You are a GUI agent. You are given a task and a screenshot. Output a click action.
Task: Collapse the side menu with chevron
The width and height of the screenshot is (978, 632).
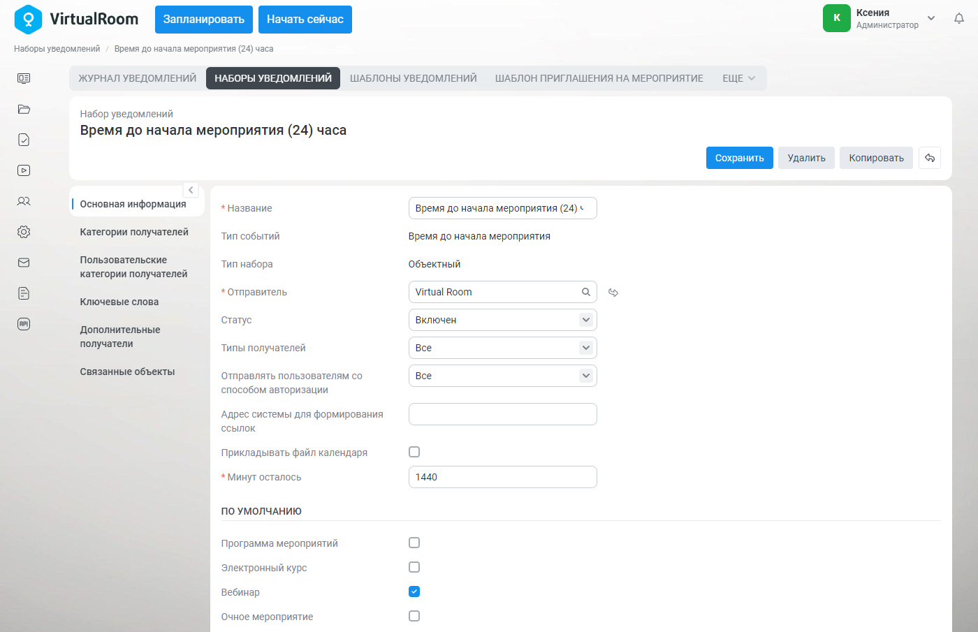tap(191, 190)
